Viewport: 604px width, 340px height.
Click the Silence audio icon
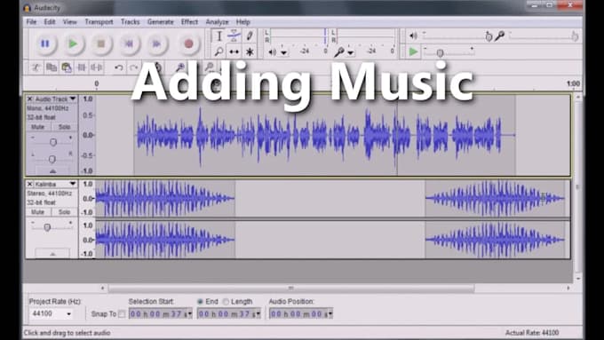coord(96,67)
